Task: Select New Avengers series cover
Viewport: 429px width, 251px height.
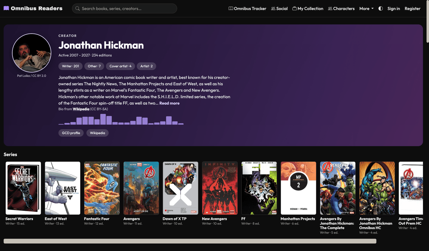Action: (220, 188)
